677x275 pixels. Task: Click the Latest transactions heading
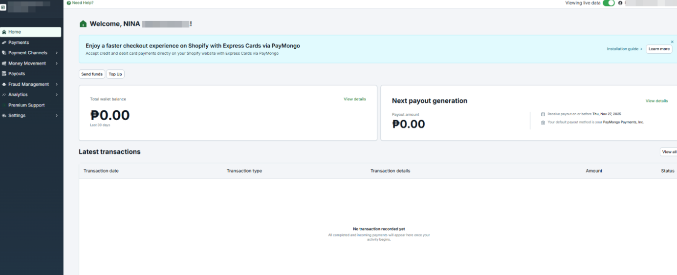pyautogui.click(x=109, y=152)
